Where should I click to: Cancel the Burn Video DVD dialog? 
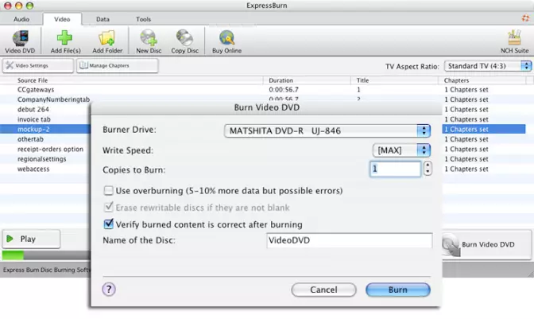click(323, 290)
